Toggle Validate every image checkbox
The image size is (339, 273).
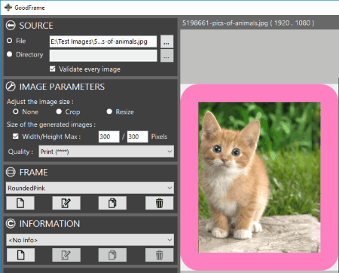(53, 69)
